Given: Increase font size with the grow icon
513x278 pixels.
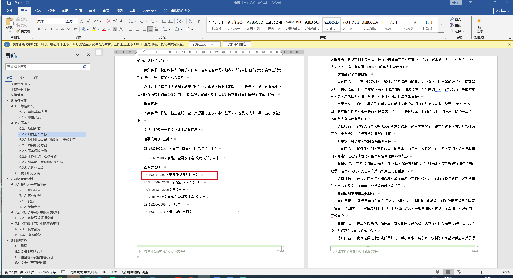Looking at the screenshot, I should tap(82, 21).
